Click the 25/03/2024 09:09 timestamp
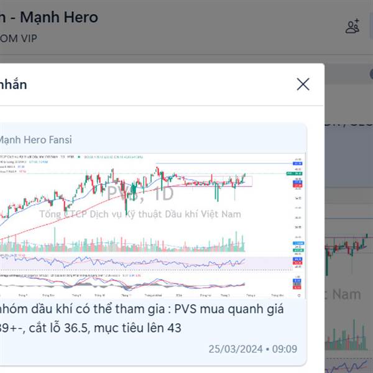 (x=253, y=349)
